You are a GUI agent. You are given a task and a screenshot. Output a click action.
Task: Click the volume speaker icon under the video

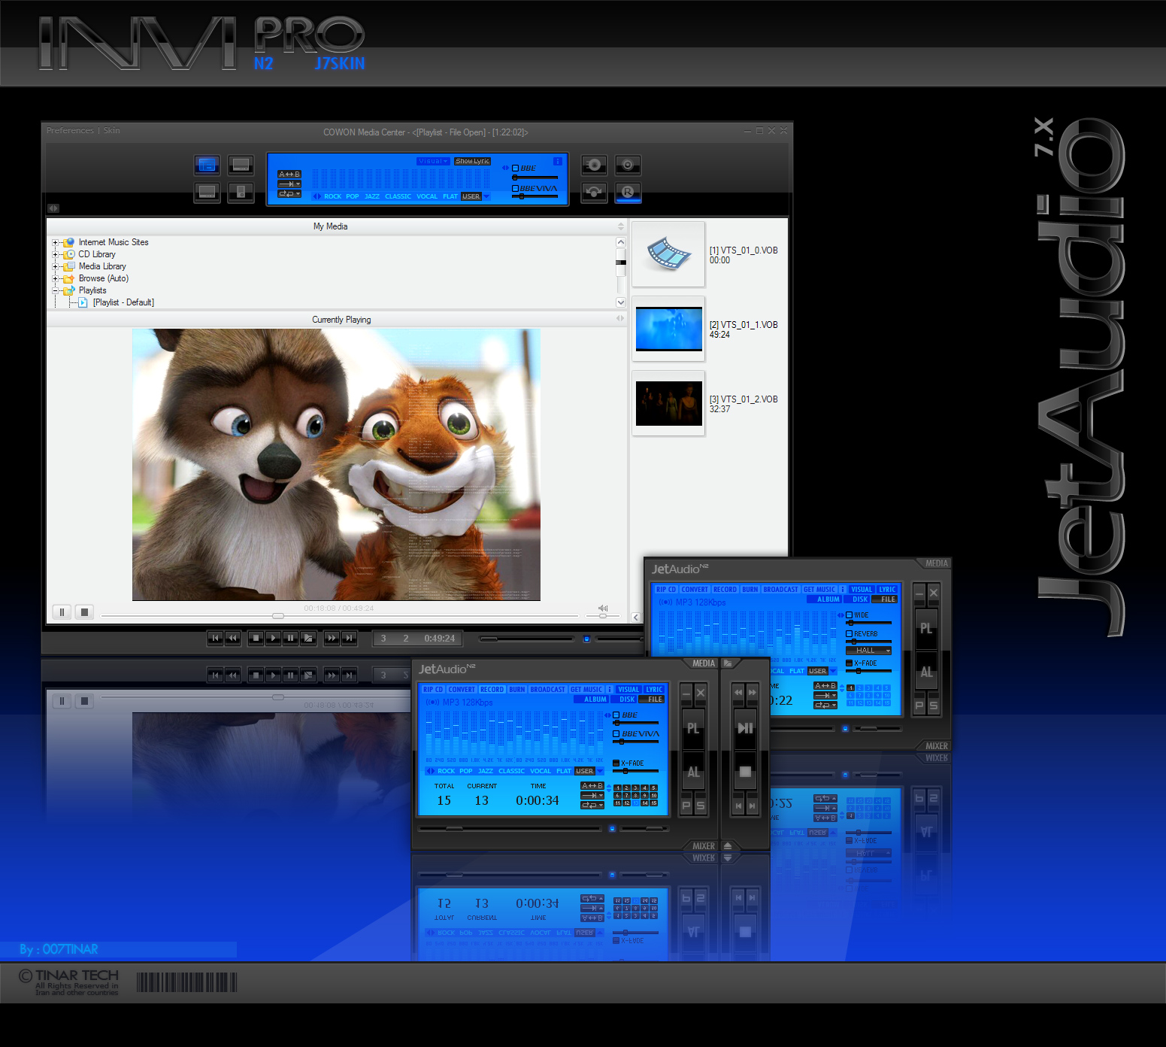pyautogui.click(x=602, y=608)
